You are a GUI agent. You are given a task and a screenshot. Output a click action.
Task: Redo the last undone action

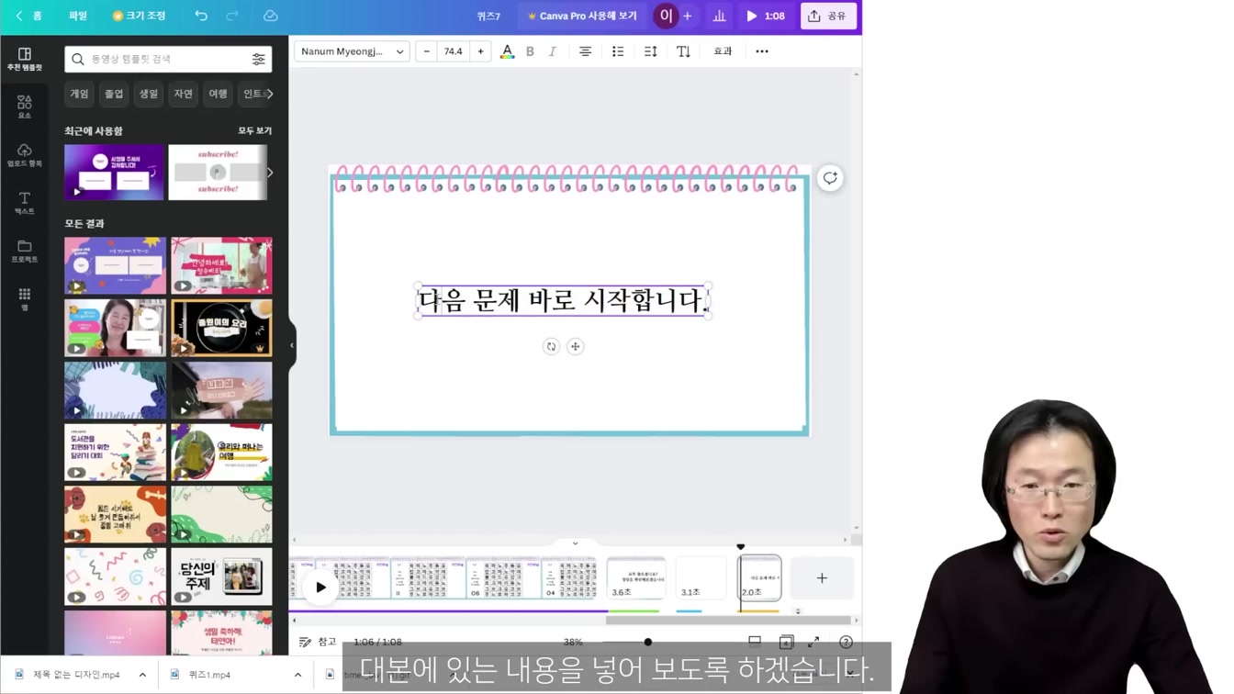coord(232,16)
